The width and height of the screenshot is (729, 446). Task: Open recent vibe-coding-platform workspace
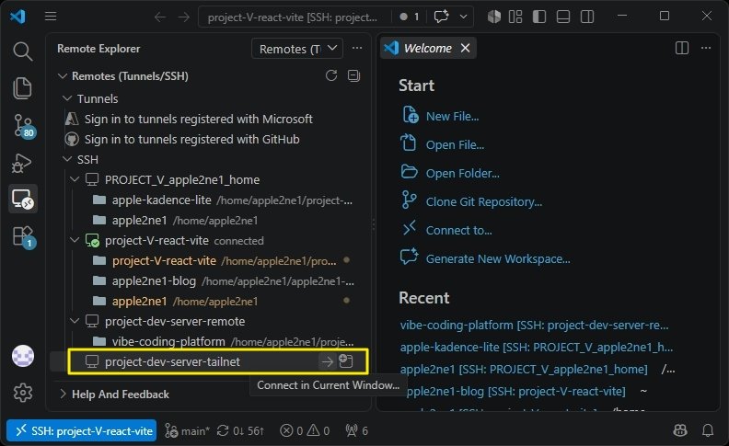[x=534, y=325]
